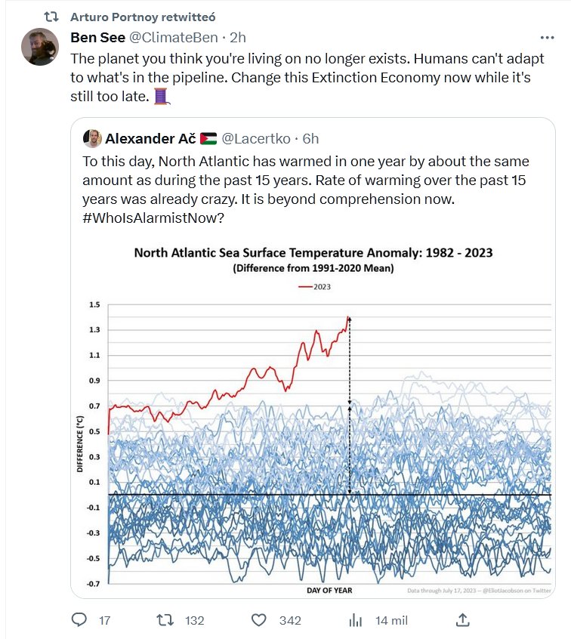Click the 6h quoted tweet timestamp

[310, 138]
